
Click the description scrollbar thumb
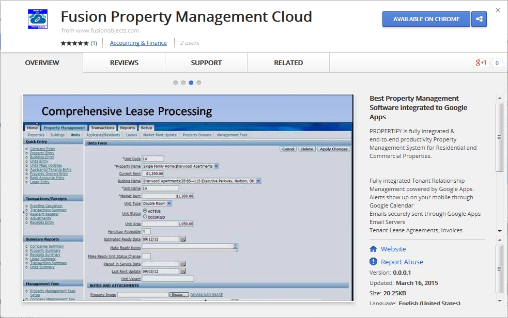click(499, 137)
